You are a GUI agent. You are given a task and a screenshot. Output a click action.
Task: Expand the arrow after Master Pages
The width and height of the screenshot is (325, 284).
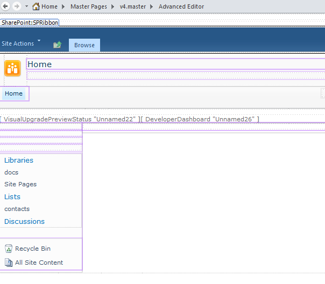[x=113, y=6]
